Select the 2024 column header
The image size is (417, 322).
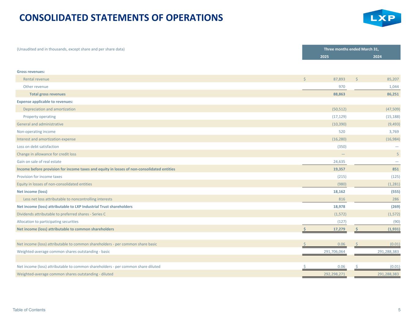click(377, 56)
